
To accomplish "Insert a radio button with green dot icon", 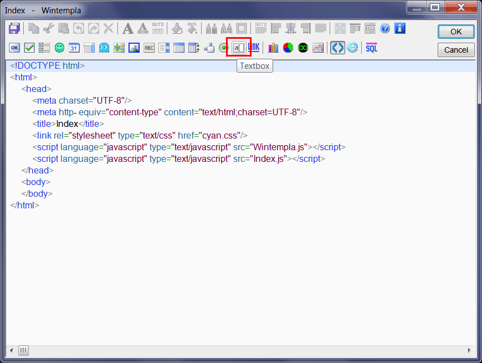I will point(223,48).
